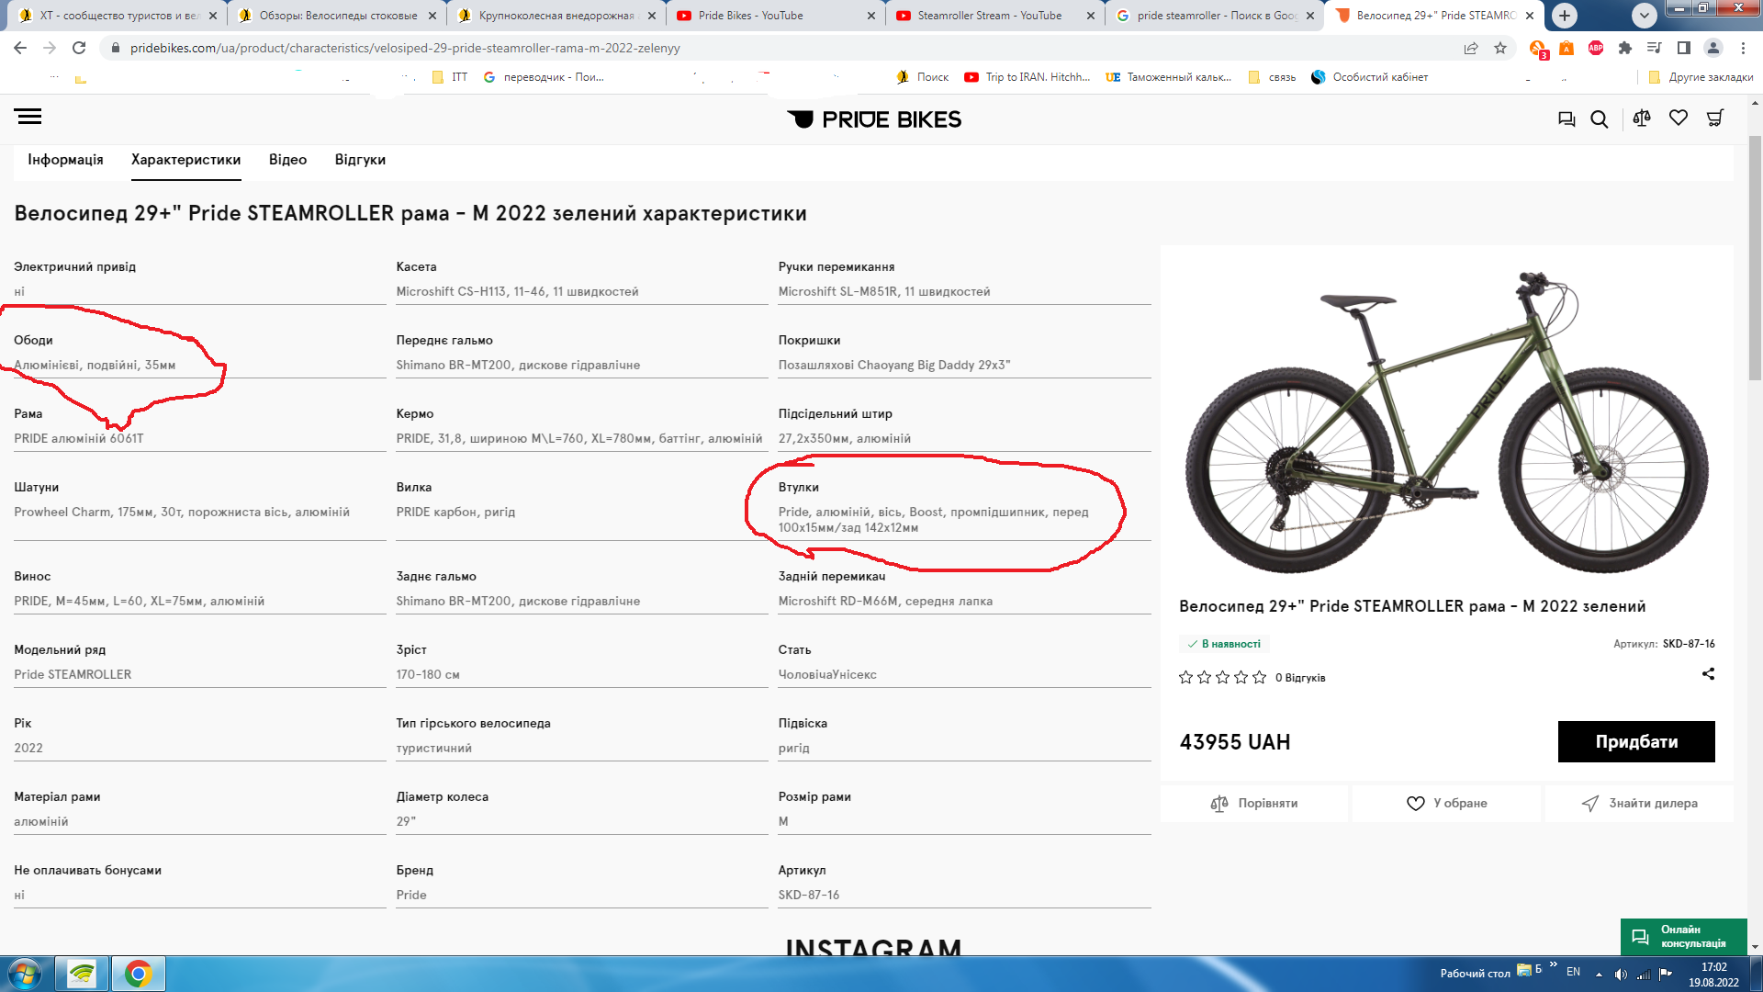Click the green Steamroller bike image
This screenshot has width=1763, height=992.
point(1446,423)
